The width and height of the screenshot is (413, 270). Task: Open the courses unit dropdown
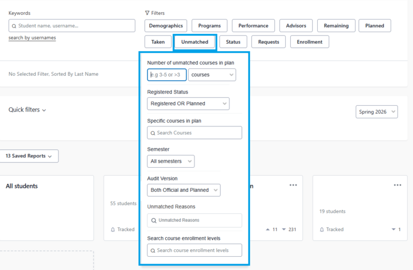point(212,75)
